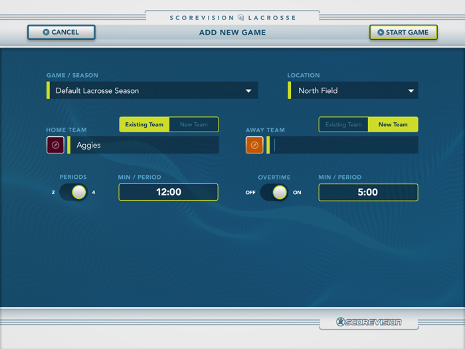This screenshot has width=465, height=349.
Task: Click the overtime OFF label
Action: (x=250, y=192)
